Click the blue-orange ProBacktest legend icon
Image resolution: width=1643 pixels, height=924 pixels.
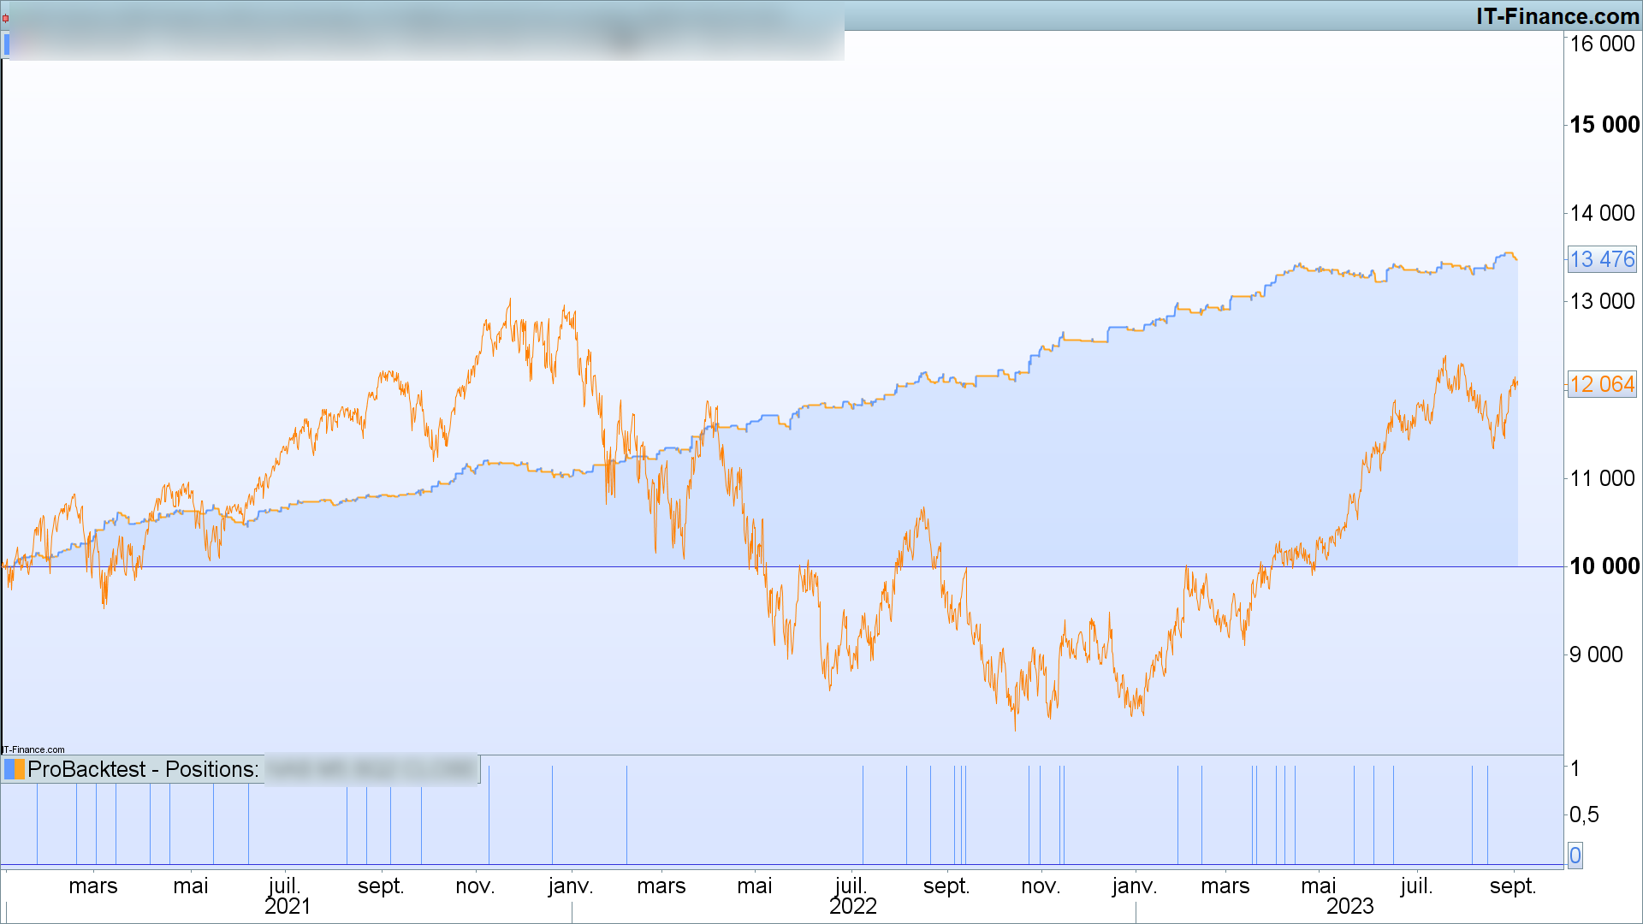click(15, 769)
